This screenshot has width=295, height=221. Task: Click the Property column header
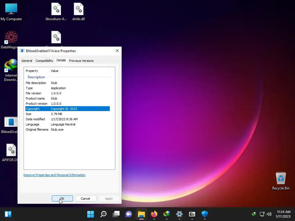[36, 71]
